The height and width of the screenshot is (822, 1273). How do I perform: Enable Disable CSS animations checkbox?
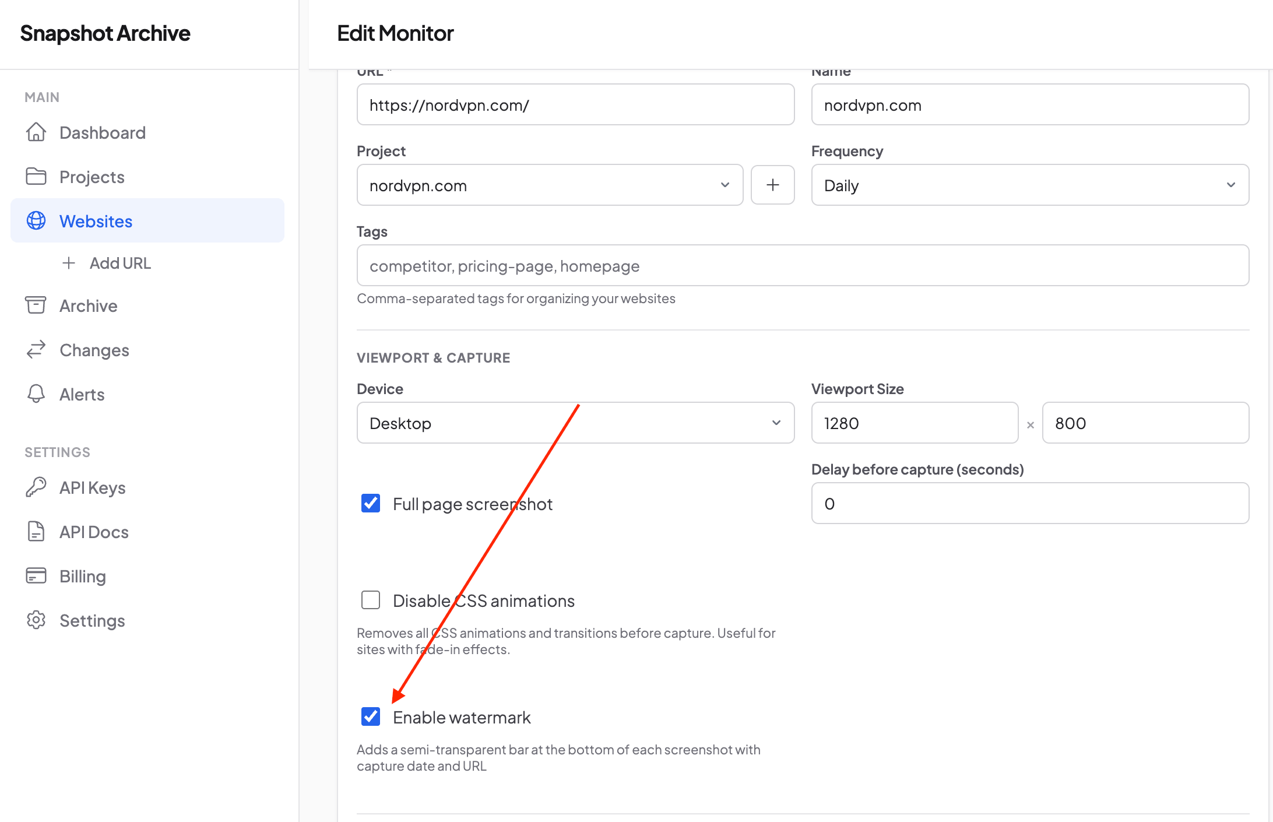click(x=371, y=600)
